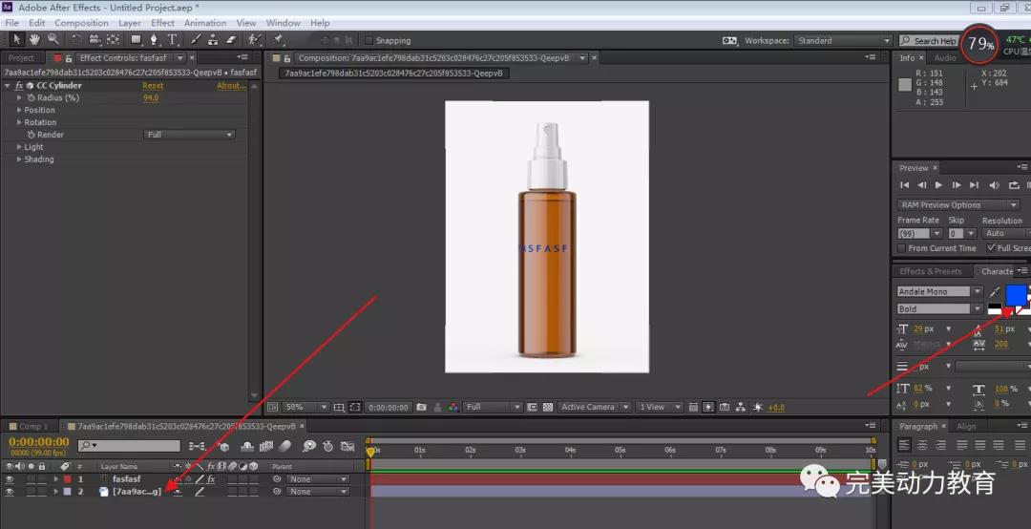
Task: Choose the Pen tool
Action: (155, 40)
